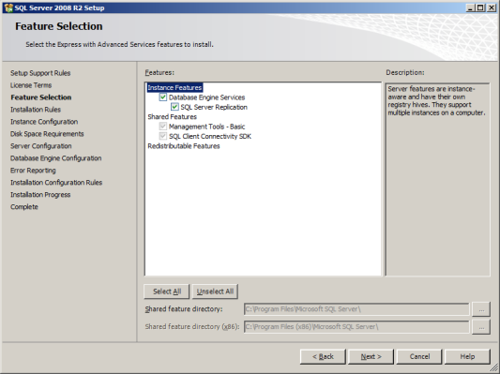Click the Shared feature directory (x86) path field
Screen dimensions: 500x374
point(356,327)
